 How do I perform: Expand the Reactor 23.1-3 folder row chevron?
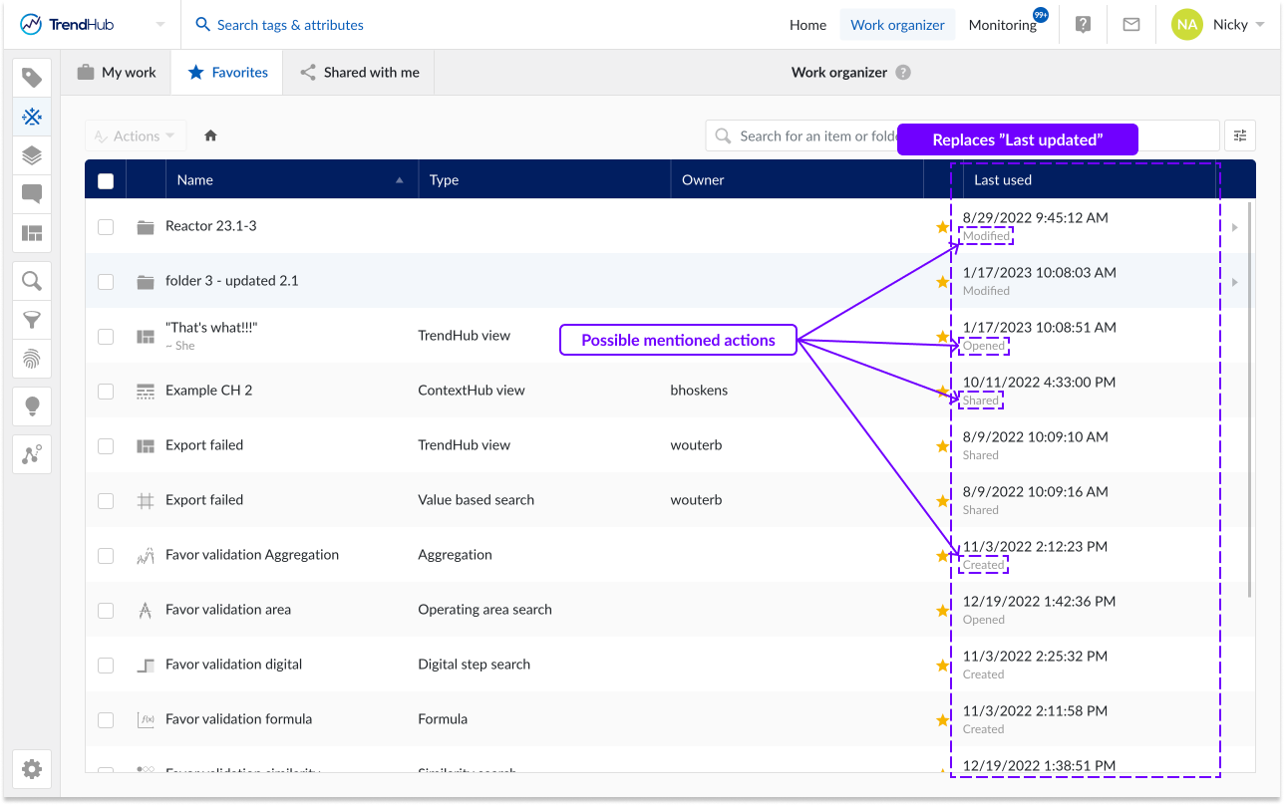(1234, 226)
